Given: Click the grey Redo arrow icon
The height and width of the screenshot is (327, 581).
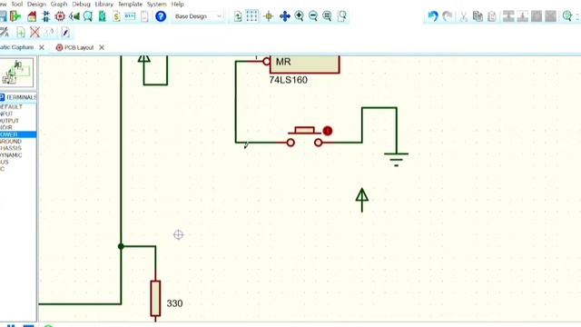Looking at the screenshot, I should 448,16.
